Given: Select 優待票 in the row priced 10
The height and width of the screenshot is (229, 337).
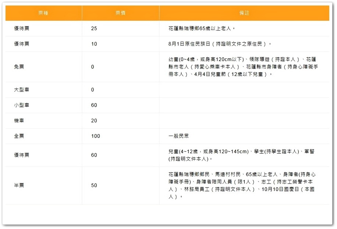Looking at the screenshot, I should tap(22, 44).
